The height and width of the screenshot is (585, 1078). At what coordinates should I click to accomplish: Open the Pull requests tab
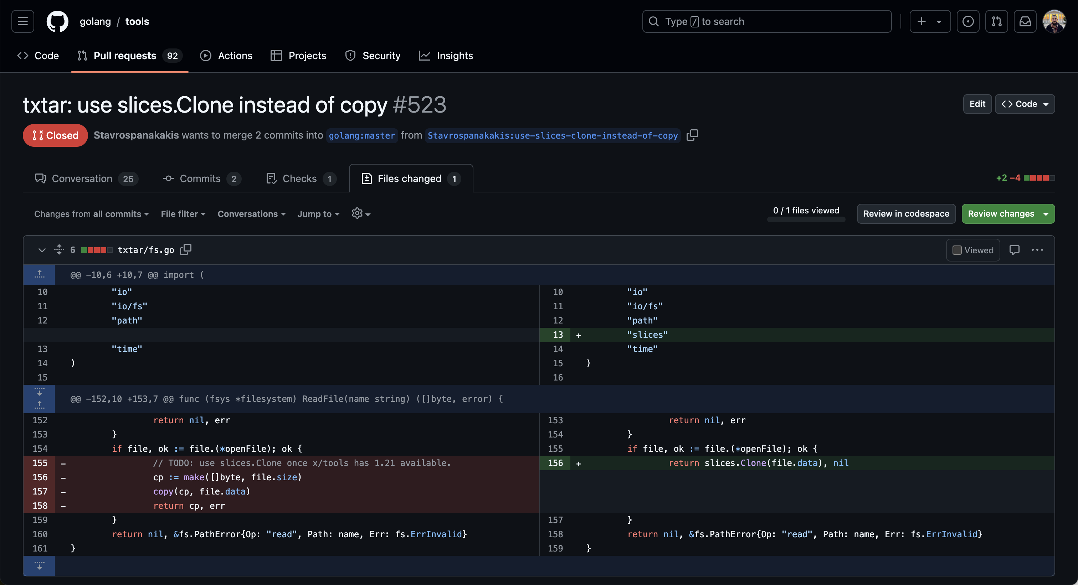pos(130,56)
